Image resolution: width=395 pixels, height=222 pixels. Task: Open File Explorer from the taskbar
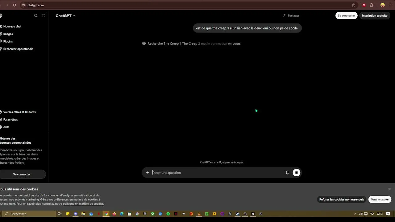pos(83,214)
